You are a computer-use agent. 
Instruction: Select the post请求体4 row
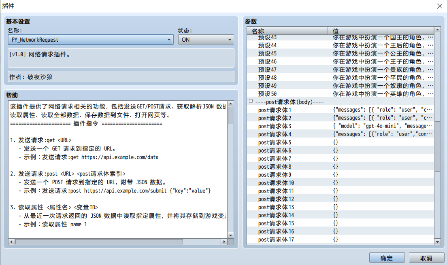coord(341,134)
